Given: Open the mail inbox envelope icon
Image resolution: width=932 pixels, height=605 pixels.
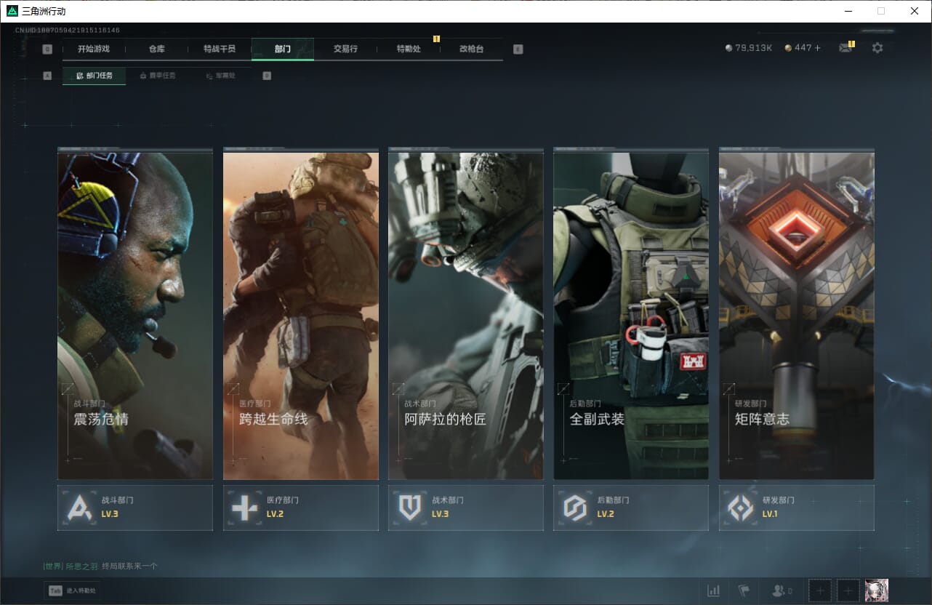Looking at the screenshot, I should click(845, 48).
